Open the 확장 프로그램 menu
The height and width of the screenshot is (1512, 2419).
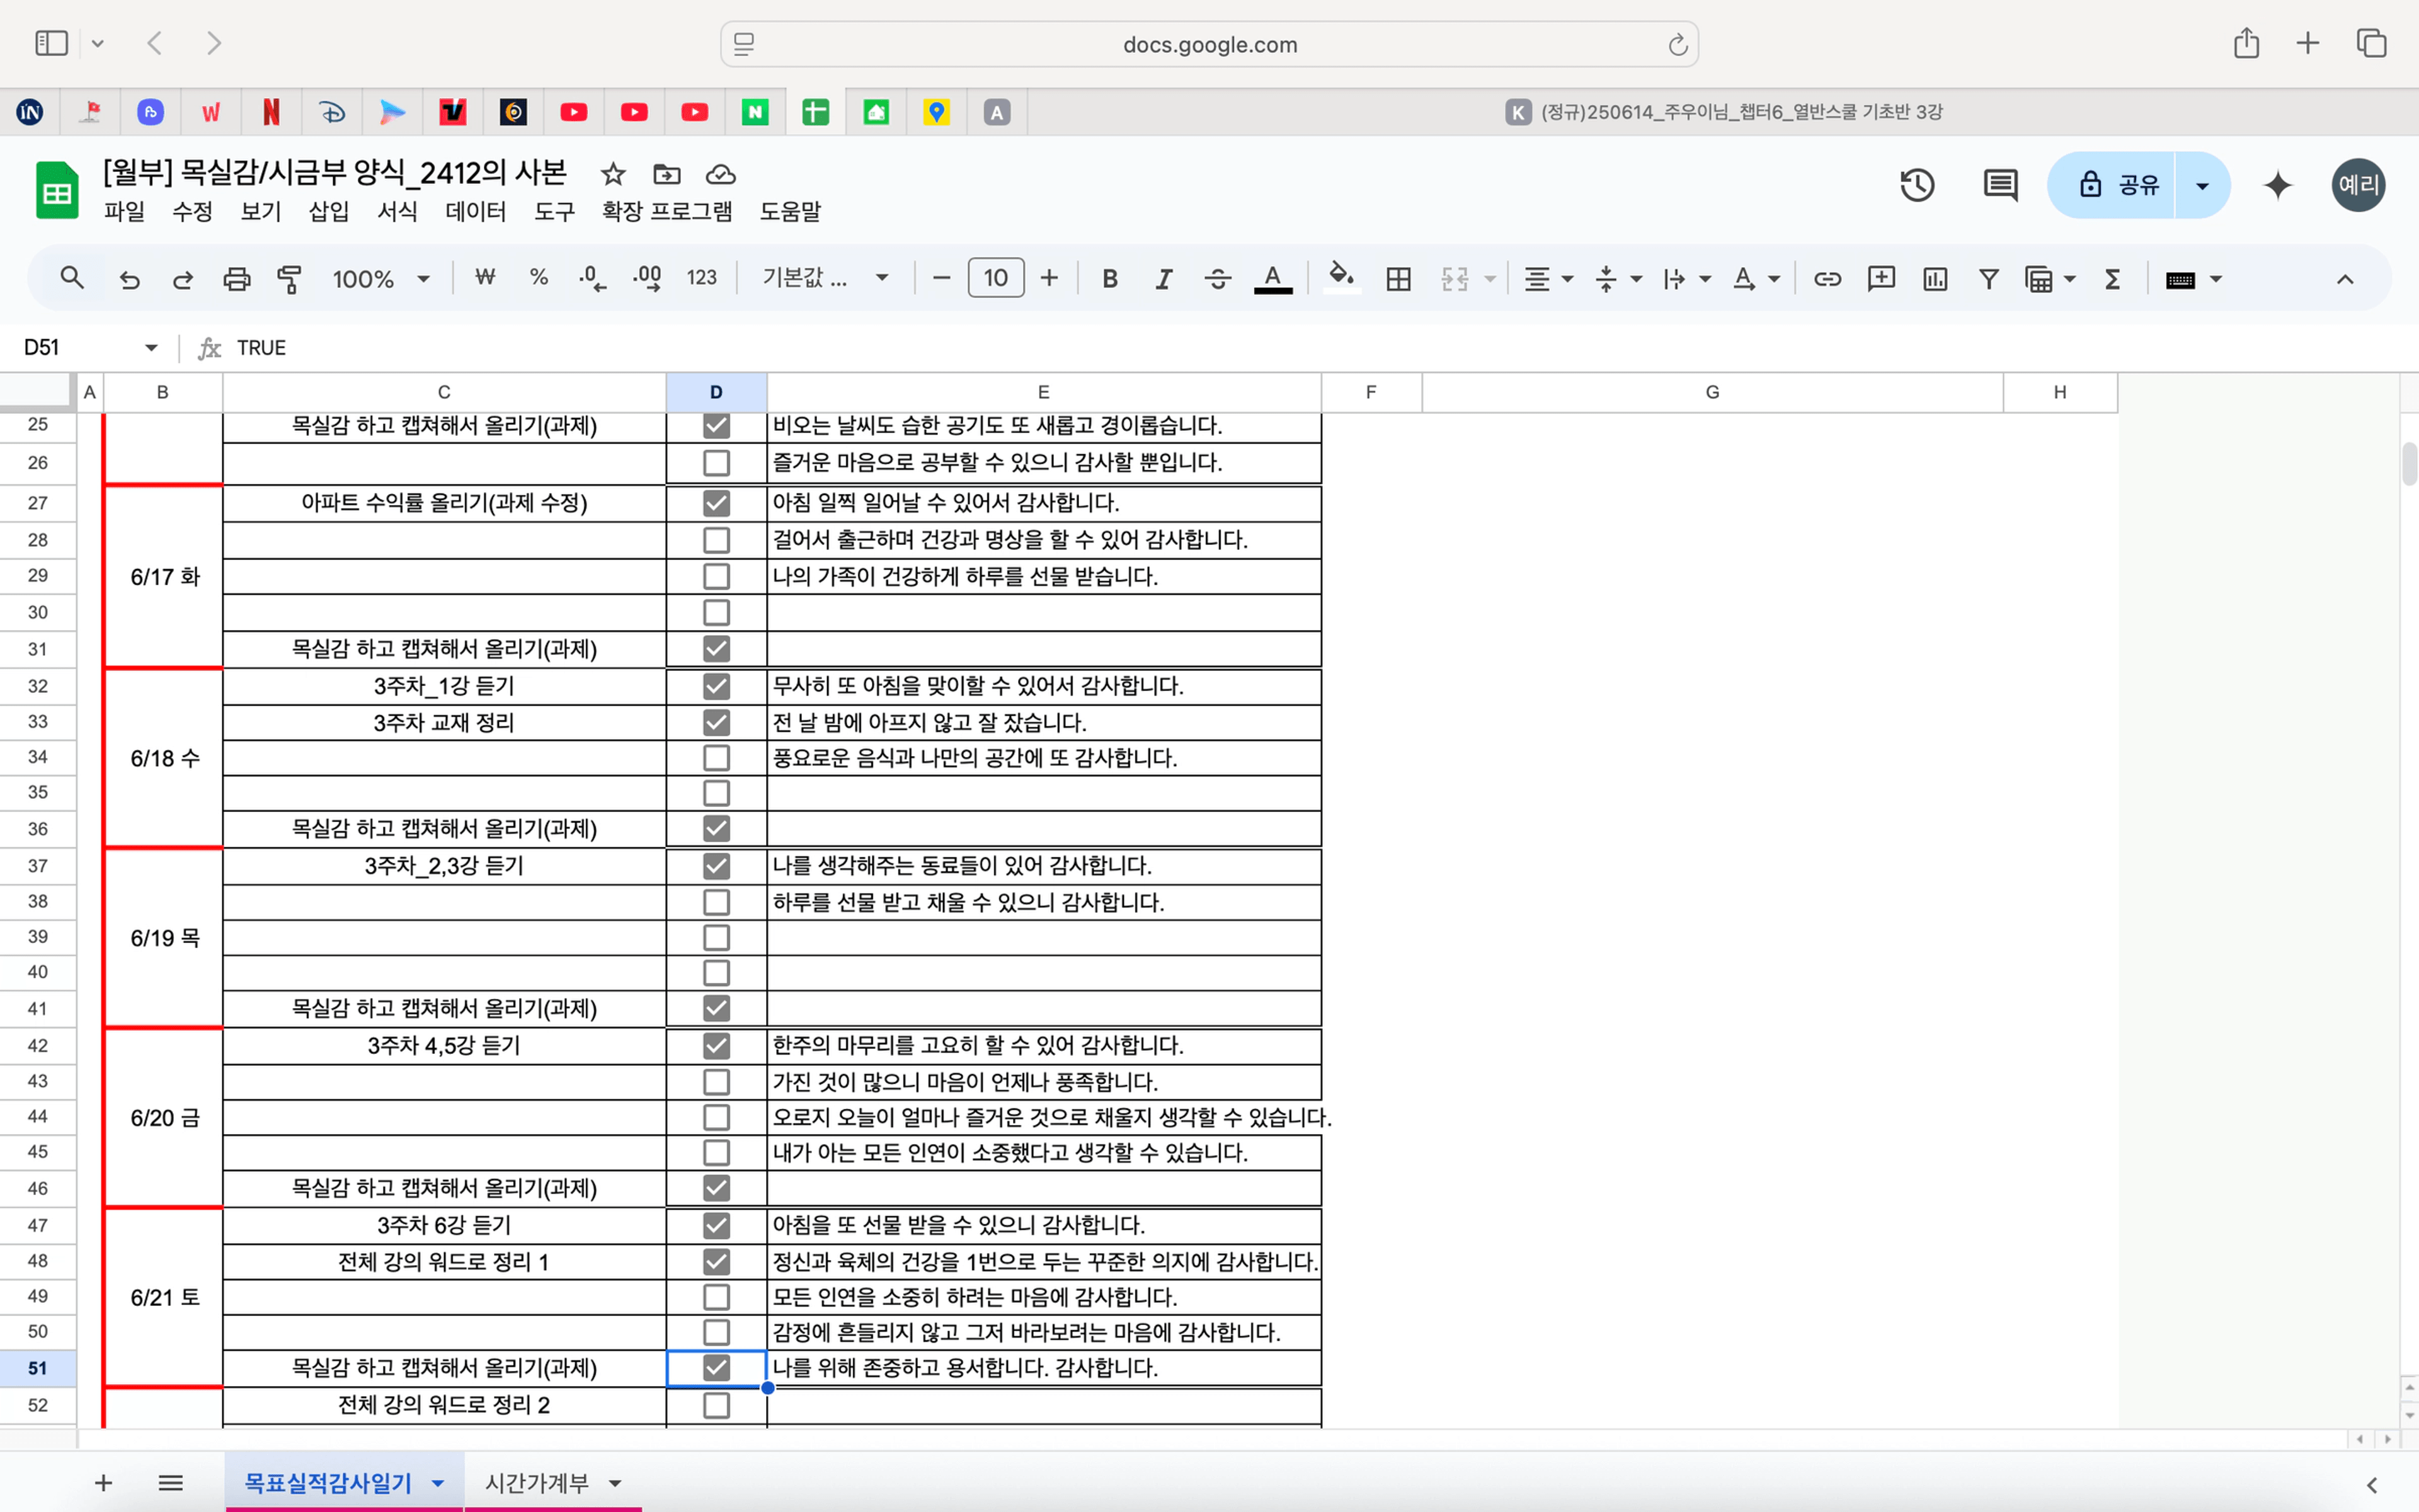coord(666,212)
